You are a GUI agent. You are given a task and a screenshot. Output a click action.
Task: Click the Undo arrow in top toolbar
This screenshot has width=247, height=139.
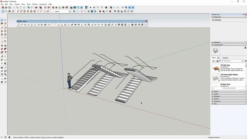pyautogui.click(x=28, y=7)
